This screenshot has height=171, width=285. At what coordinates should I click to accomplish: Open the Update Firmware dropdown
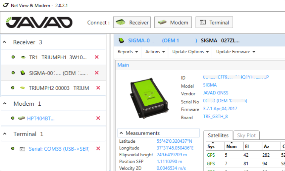[x=236, y=52]
